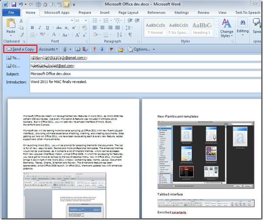Click the red Follow Up flag icon
The height and width of the screenshot is (220, 263).
coord(111,49)
